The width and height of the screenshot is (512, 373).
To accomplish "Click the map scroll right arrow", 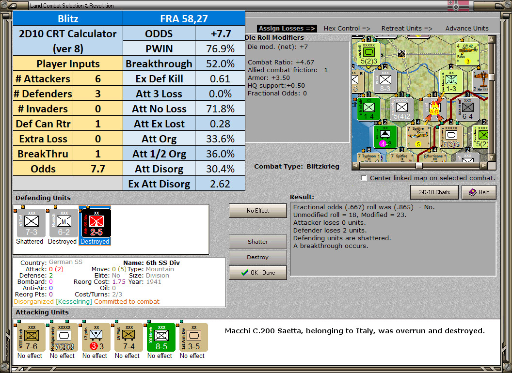I will [484, 166].
